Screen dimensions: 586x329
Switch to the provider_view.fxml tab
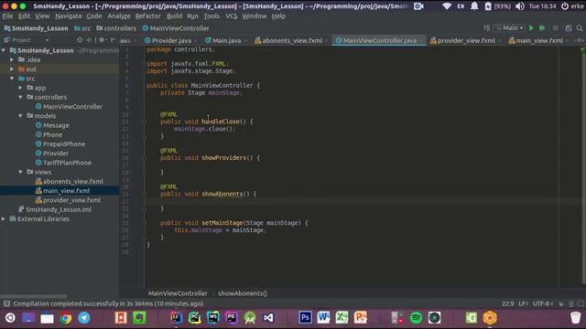466,40
